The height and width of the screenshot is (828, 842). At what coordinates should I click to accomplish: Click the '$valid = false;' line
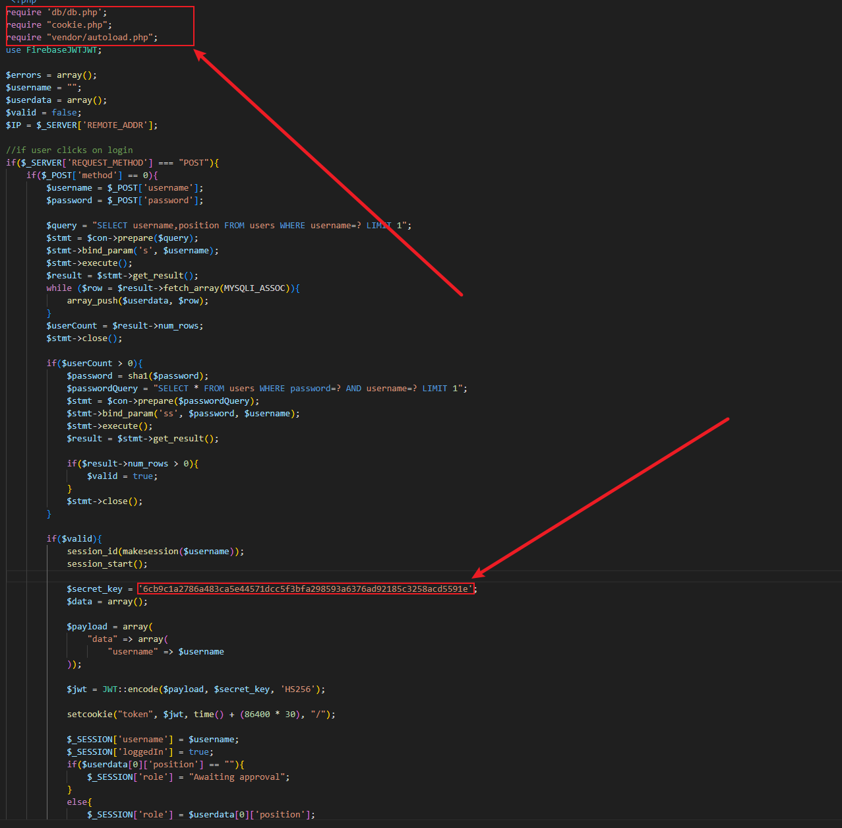(44, 113)
